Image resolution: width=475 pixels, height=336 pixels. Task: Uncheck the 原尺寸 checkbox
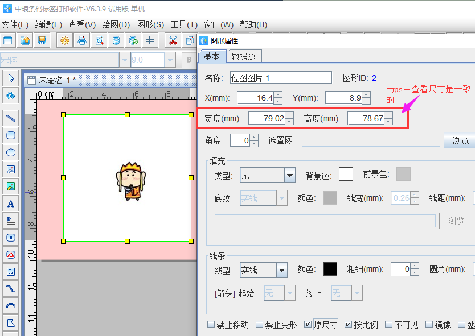(308, 325)
